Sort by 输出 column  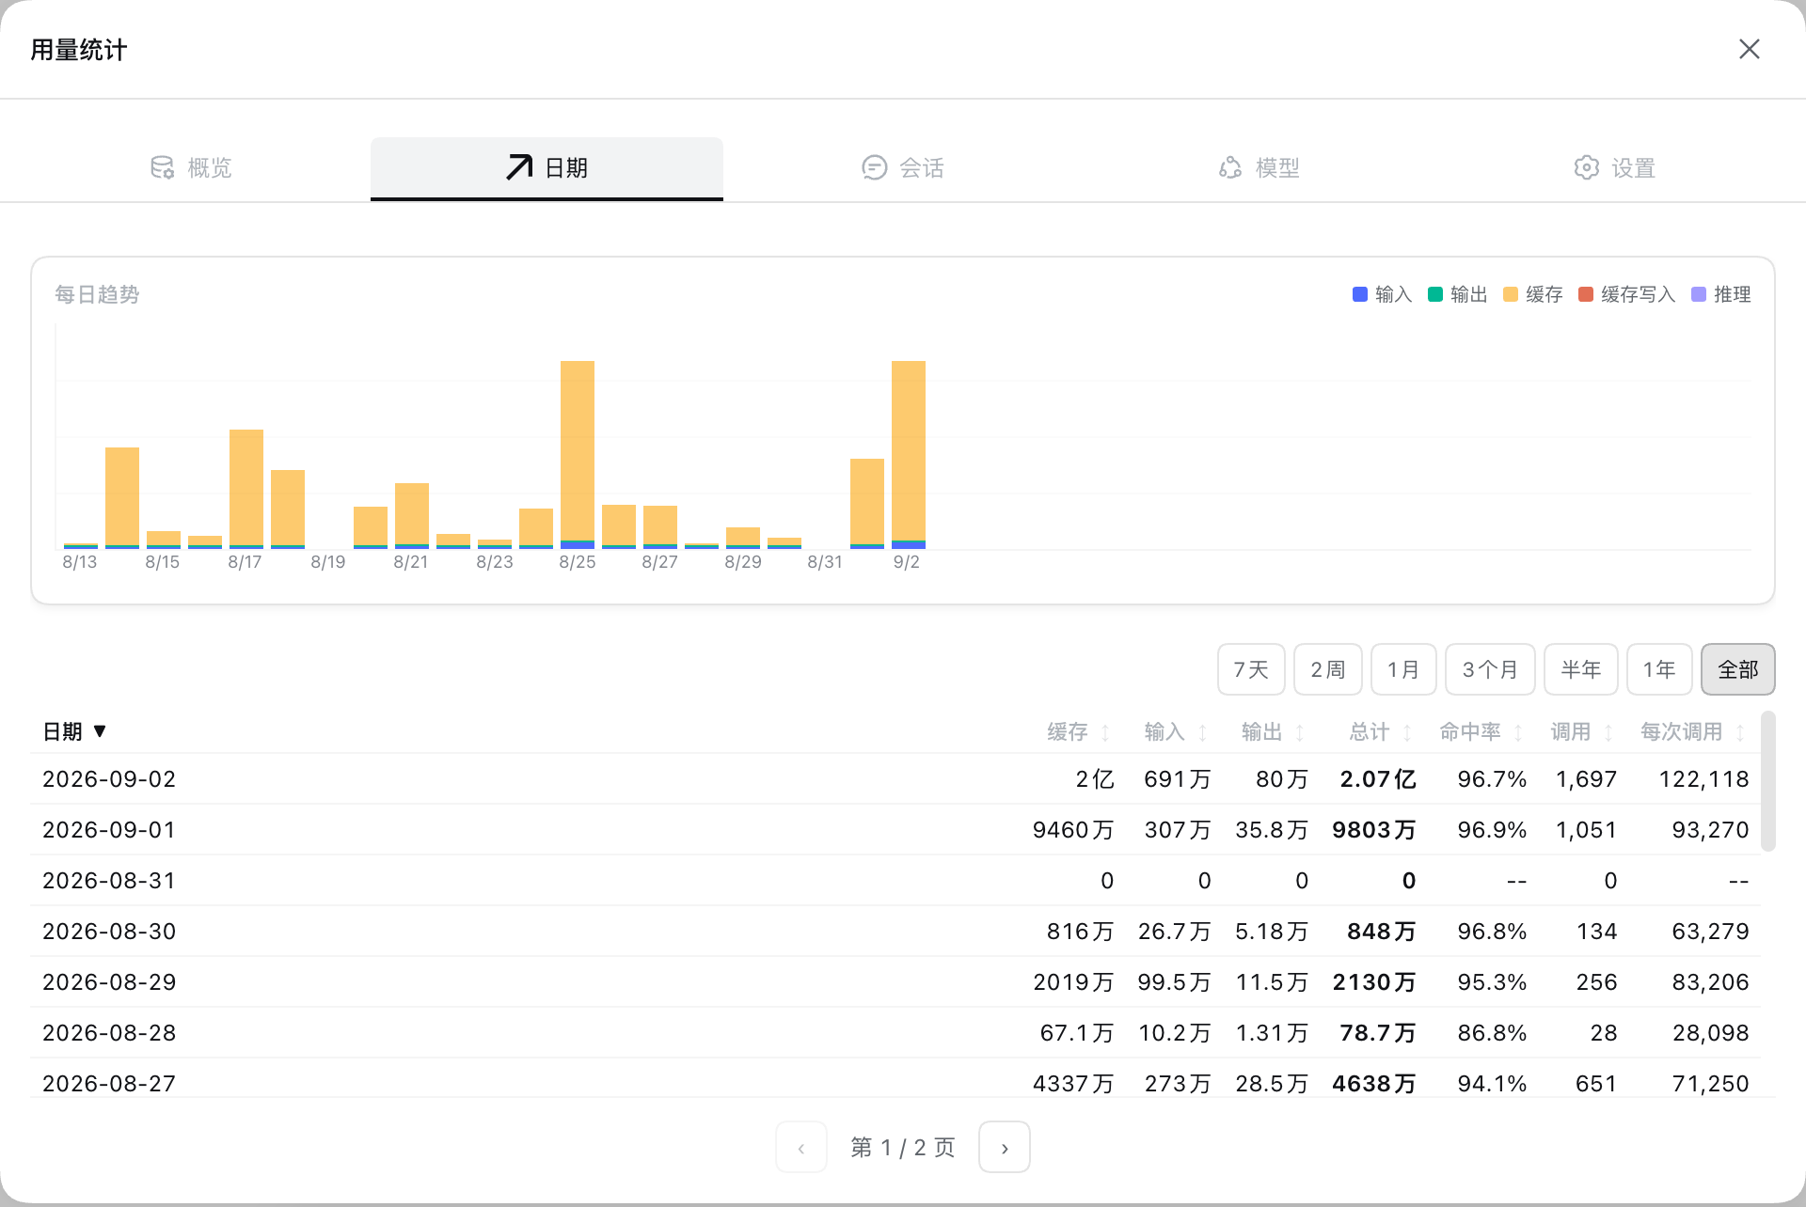[x=1274, y=731]
